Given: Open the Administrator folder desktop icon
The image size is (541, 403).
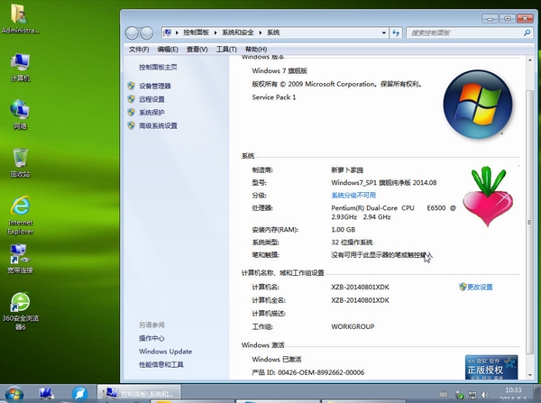Looking at the screenshot, I should coord(20,18).
